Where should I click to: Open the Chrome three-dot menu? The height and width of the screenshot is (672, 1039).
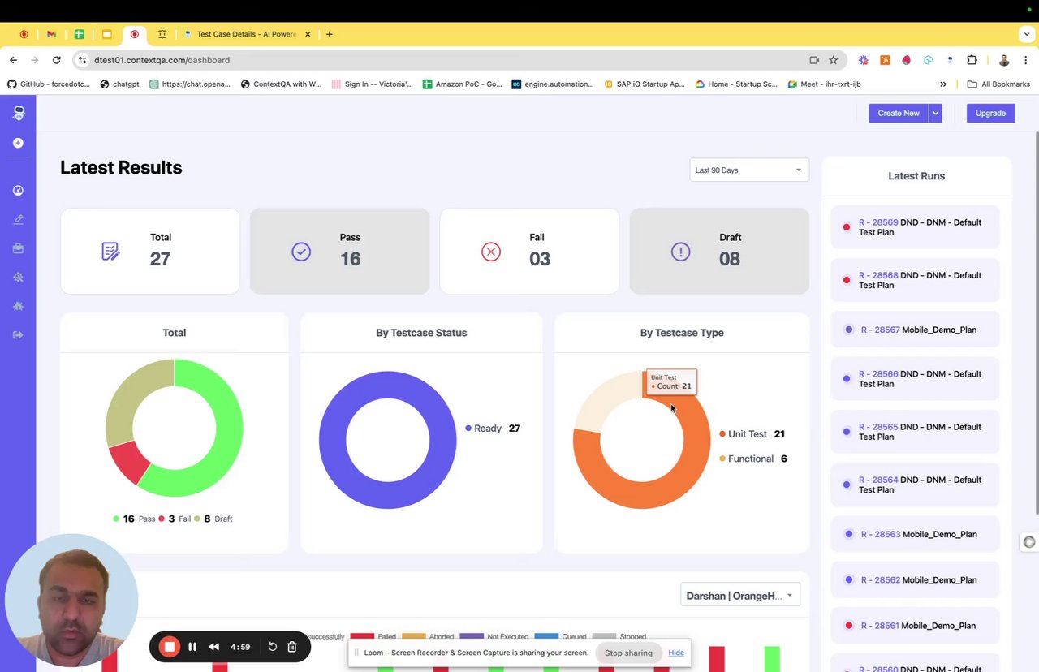point(1026,60)
